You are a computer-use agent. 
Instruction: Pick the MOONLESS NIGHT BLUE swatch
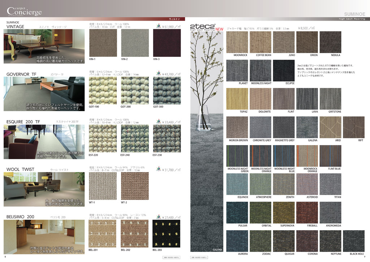[x=284, y=156]
